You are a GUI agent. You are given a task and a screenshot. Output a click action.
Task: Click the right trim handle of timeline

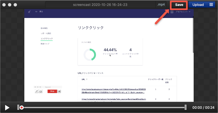tap(185, 107)
